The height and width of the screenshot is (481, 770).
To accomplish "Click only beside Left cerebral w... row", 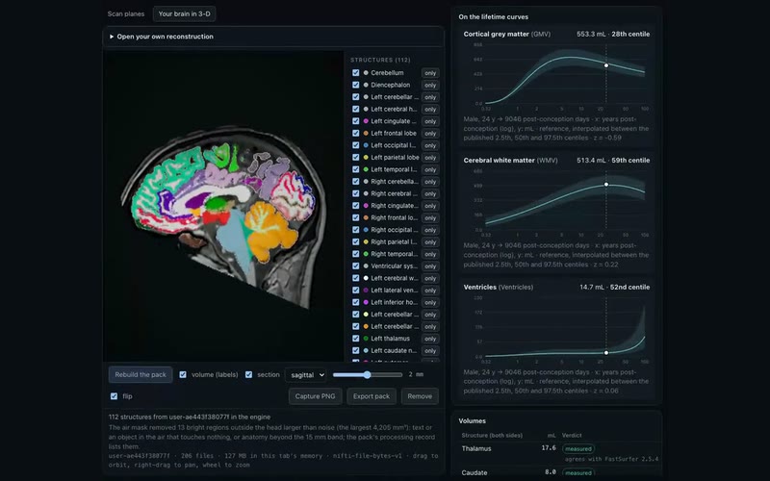I will 430,278.
